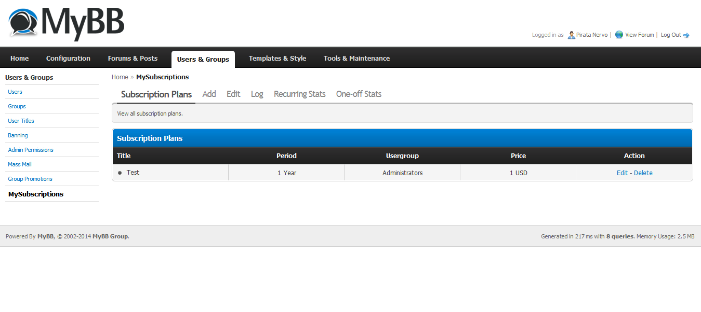The height and width of the screenshot is (312, 701).
Task: Click the blue arrow icon beside Log Out
Action: pos(686,35)
